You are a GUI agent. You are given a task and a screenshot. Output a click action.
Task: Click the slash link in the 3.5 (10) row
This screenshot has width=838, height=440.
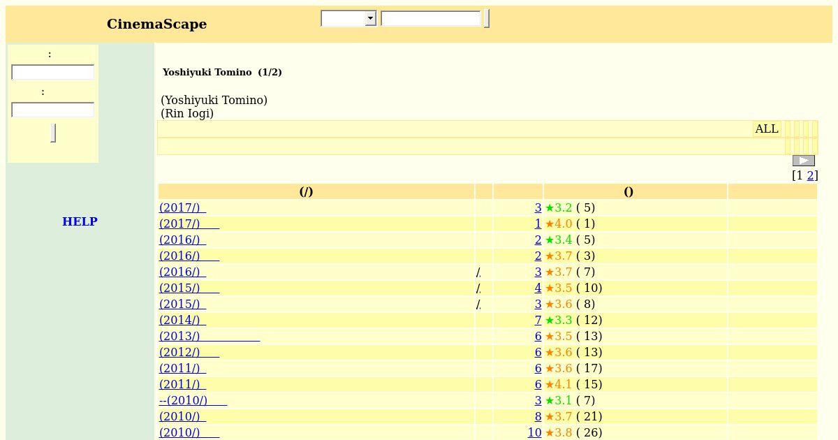coord(478,288)
